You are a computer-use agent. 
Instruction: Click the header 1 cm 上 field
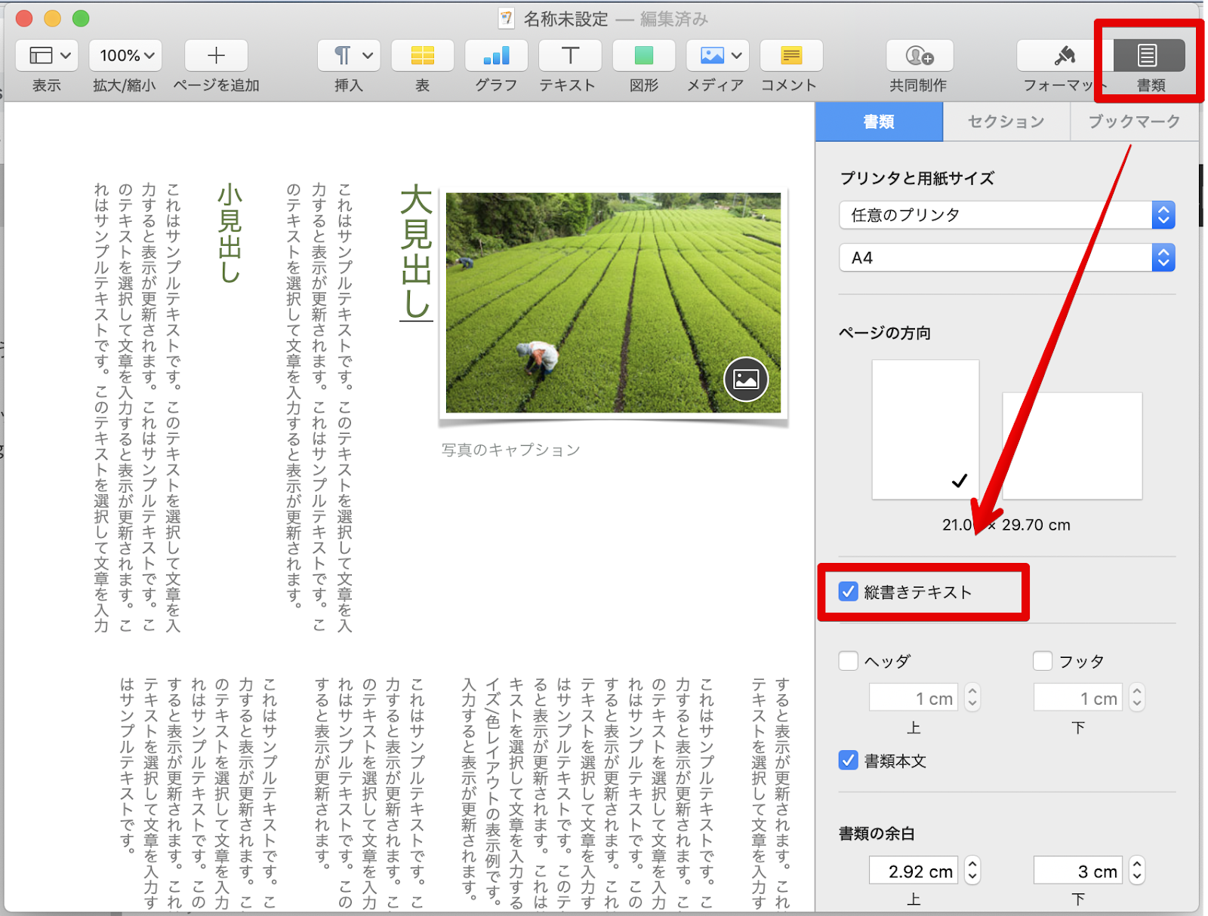pos(914,698)
